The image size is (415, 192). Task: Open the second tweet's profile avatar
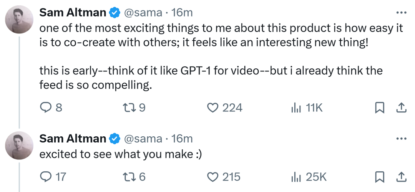(19, 146)
